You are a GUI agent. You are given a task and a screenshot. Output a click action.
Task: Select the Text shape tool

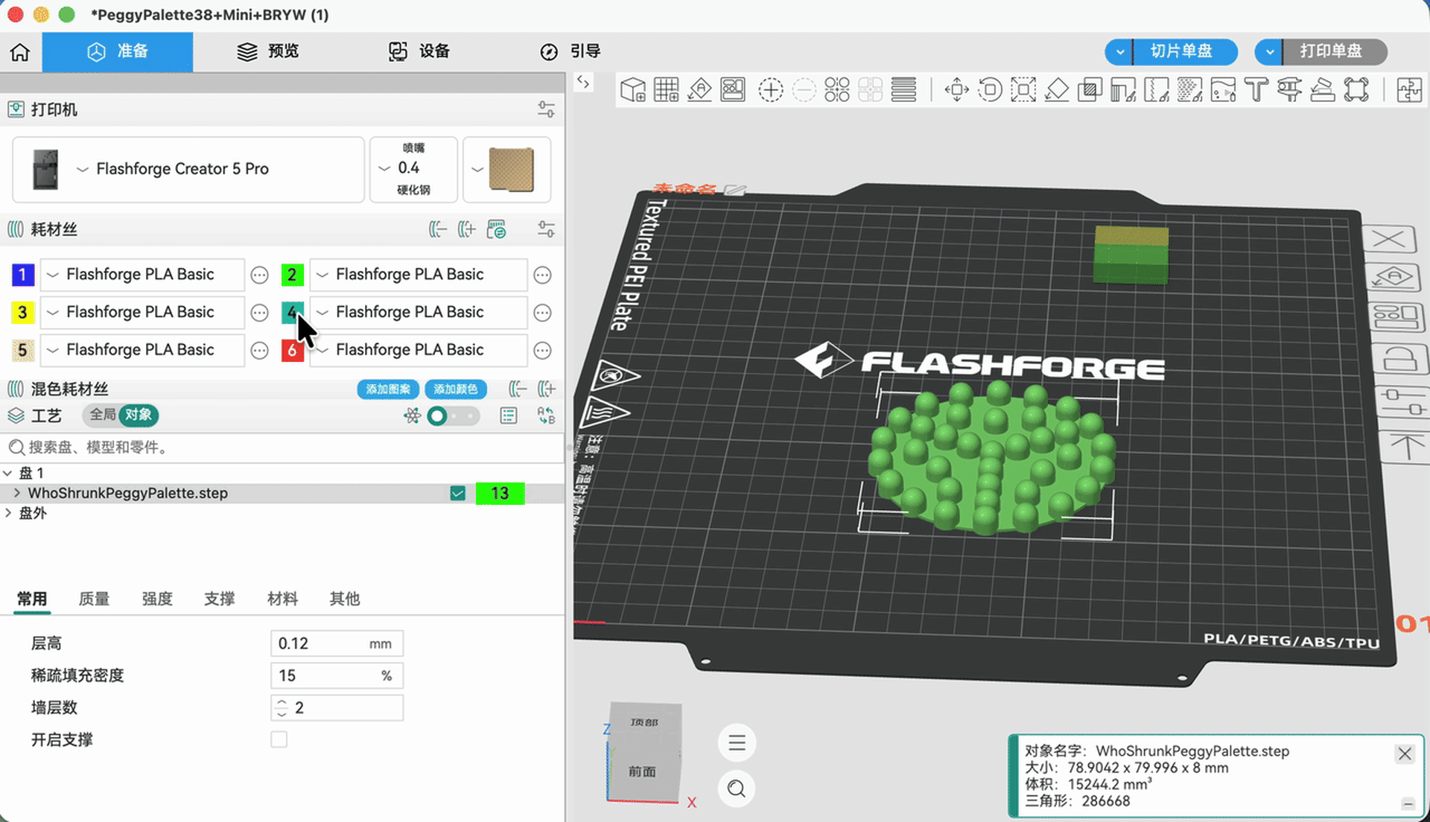click(1256, 90)
